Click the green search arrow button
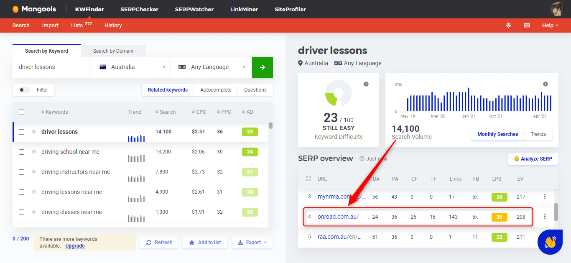This screenshot has width=571, height=263. click(x=263, y=67)
